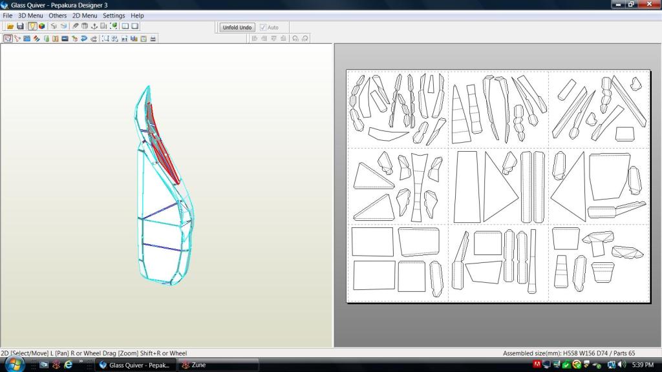
Task: Click the blue picture icon in 2D toolbar
Action: pyautogui.click(x=27, y=38)
